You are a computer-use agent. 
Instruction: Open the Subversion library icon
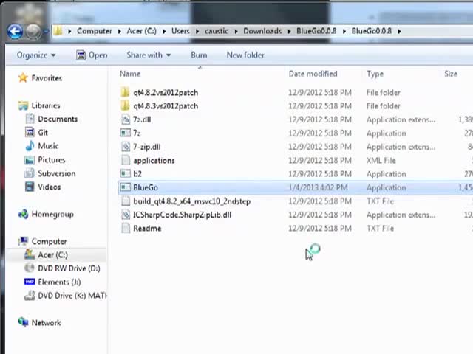tap(30, 173)
